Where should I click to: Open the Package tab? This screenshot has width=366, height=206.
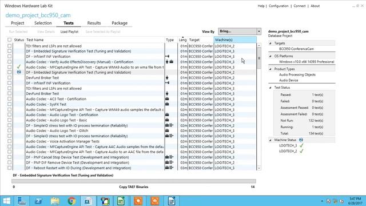(x=120, y=23)
